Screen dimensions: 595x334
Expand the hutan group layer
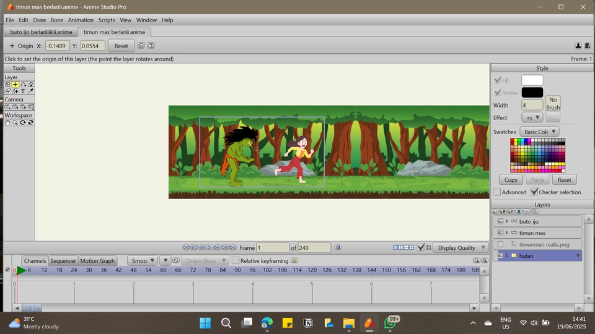pyautogui.click(x=507, y=255)
